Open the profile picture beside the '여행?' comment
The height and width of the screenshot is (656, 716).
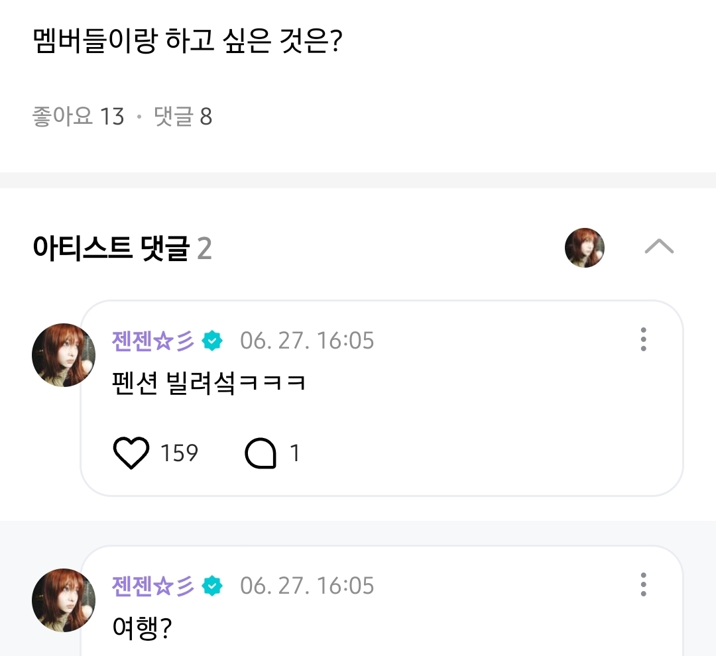[x=64, y=600]
